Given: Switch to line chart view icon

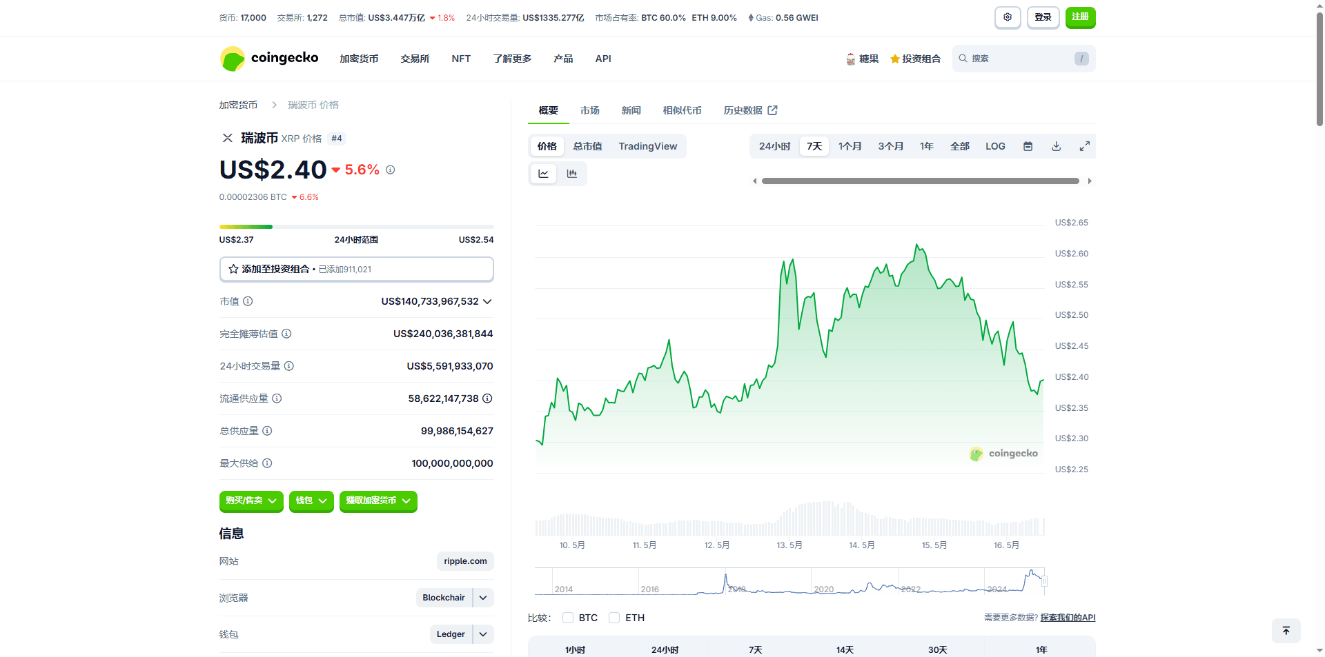Looking at the screenshot, I should (x=543, y=174).
